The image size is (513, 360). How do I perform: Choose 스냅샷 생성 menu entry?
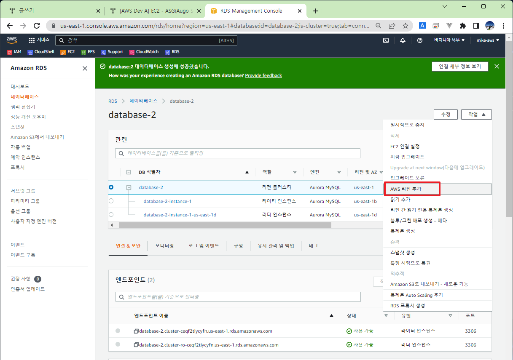(x=437, y=253)
